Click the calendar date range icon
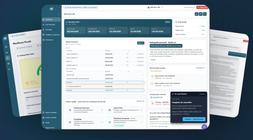 click(66, 44)
